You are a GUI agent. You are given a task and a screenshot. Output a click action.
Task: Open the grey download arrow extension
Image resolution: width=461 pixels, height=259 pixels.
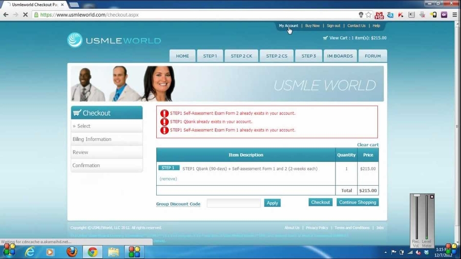tap(422, 15)
